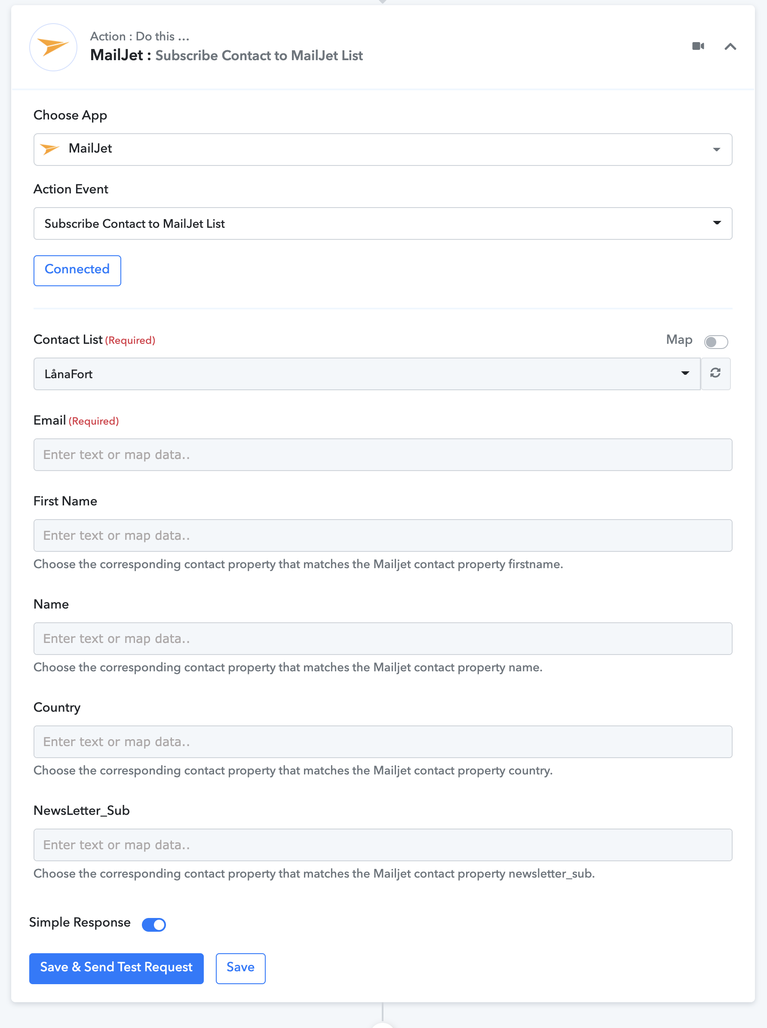The width and height of the screenshot is (767, 1028).
Task: Click Save & Send Test Request
Action: point(117,968)
